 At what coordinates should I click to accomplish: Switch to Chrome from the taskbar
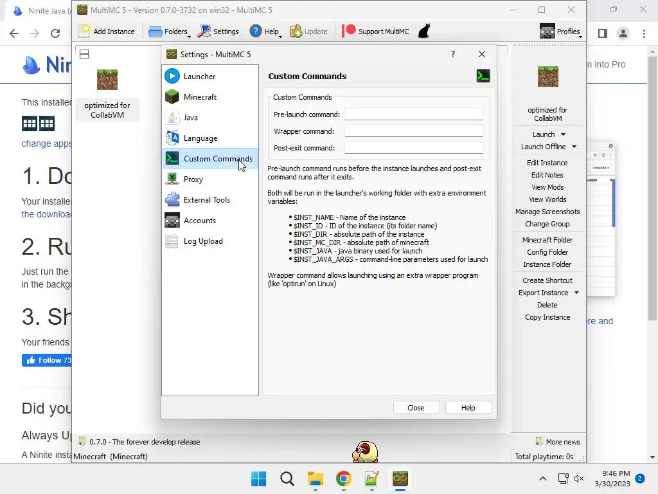tap(343, 479)
